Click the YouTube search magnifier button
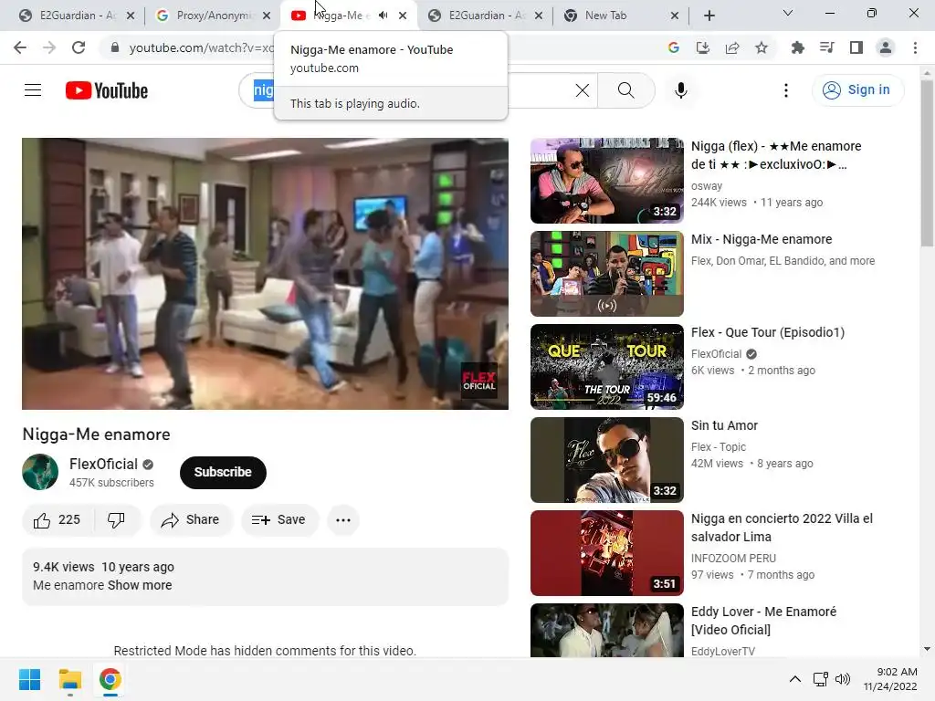 click(625, 90)
